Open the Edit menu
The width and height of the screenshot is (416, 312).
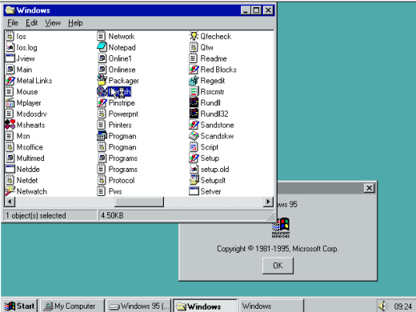coord(31,23)
